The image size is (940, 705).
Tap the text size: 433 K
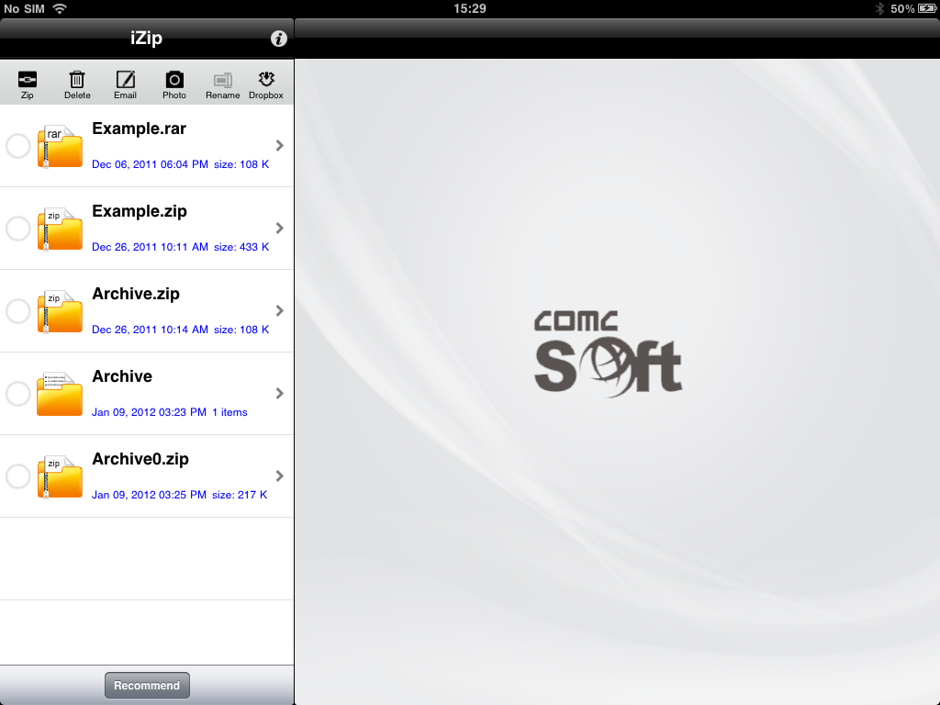tap(241, 247)
